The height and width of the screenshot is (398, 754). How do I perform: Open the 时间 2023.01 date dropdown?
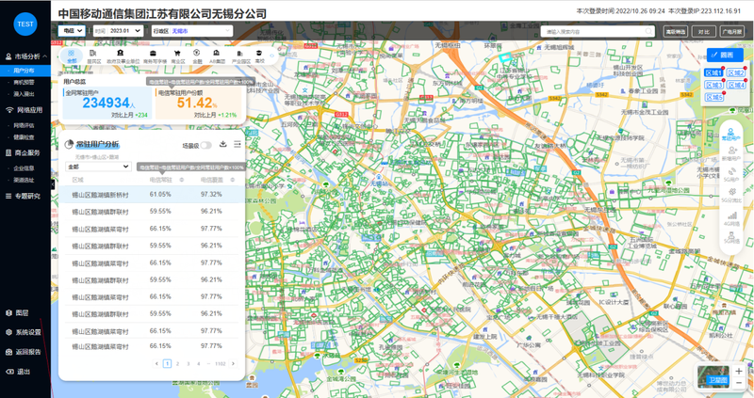pyautogui.click(x=119, y=31)
